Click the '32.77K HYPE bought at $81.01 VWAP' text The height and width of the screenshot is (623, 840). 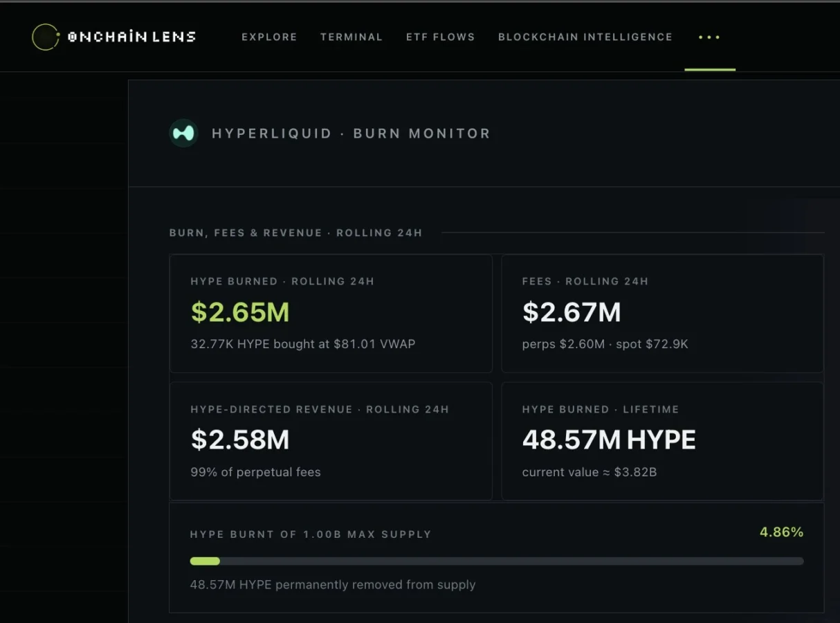pos(303,344)
